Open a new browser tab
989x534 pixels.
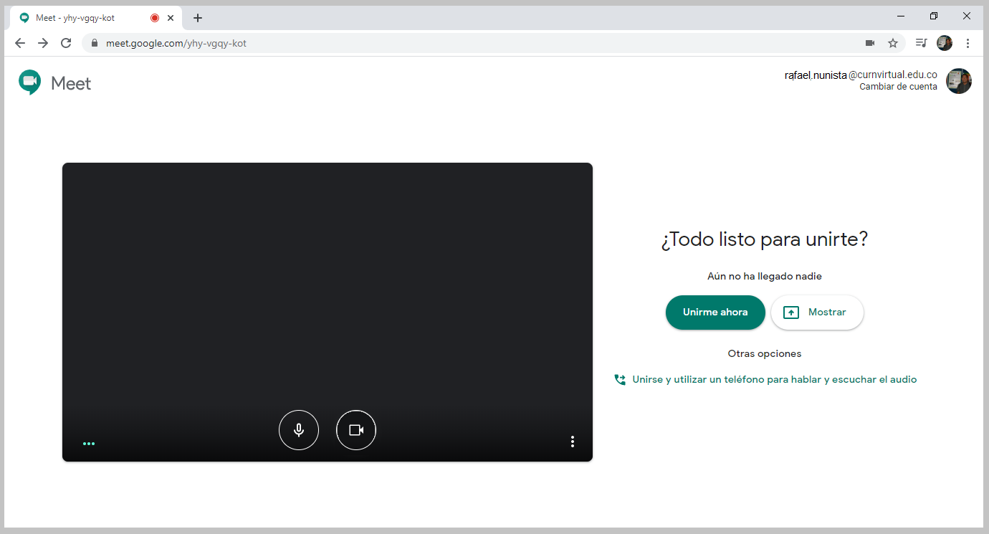click(198, 18)
